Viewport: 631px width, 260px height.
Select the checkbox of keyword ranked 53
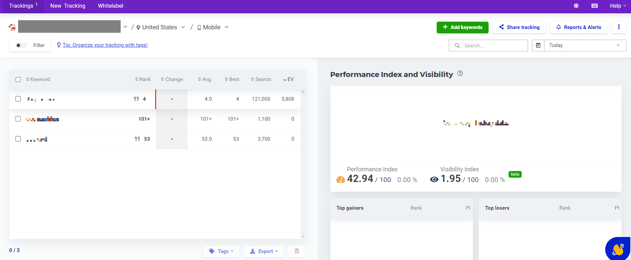coord(18,139)
